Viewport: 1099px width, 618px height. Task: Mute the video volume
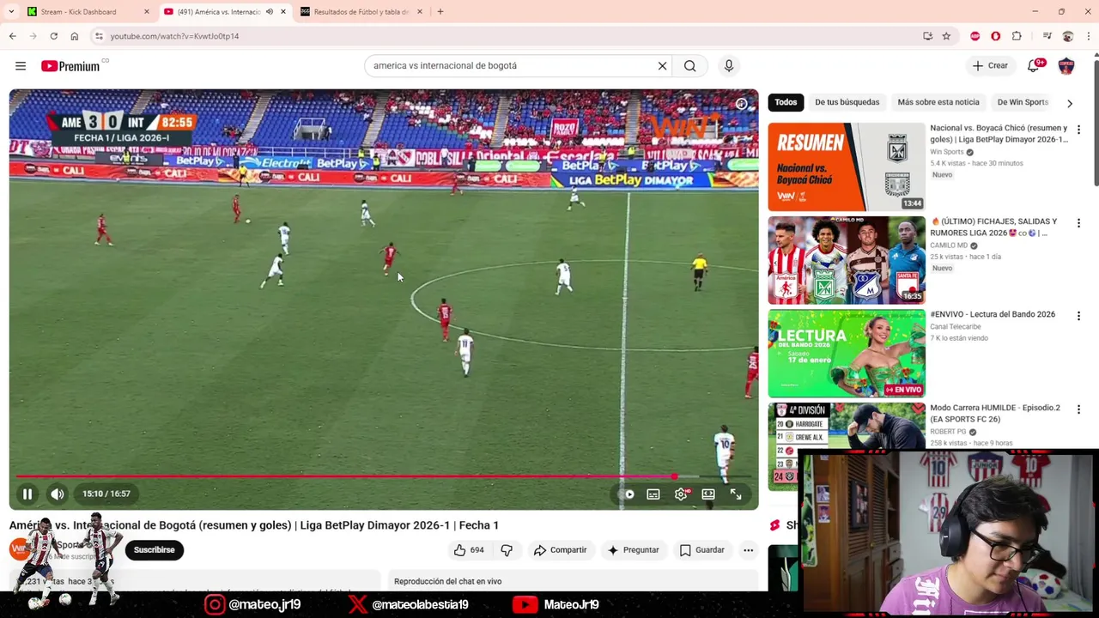[x=57, y=494]
